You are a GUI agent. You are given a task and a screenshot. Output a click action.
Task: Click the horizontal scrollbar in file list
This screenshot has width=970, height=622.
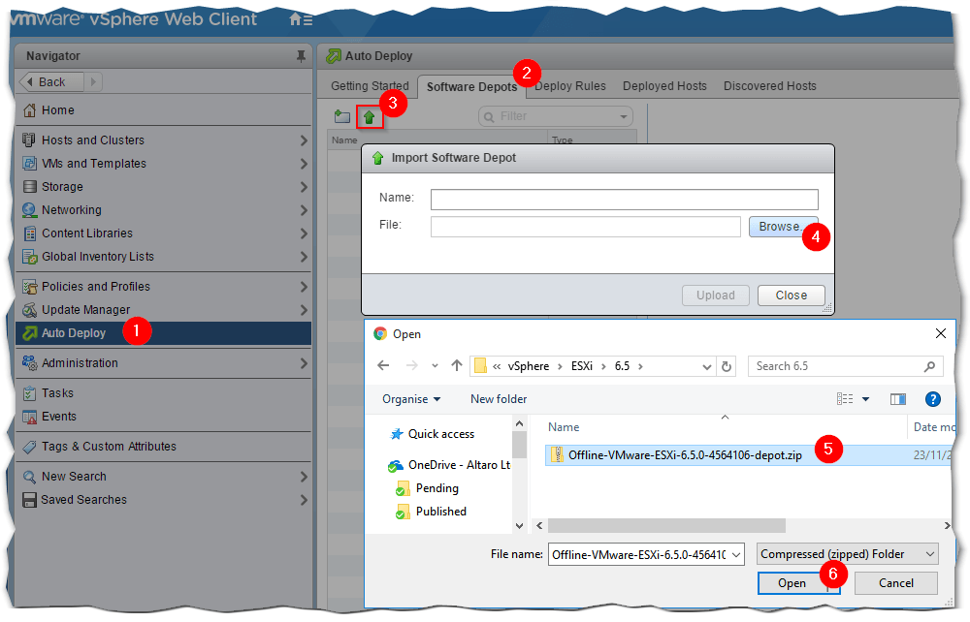[666, 526]
